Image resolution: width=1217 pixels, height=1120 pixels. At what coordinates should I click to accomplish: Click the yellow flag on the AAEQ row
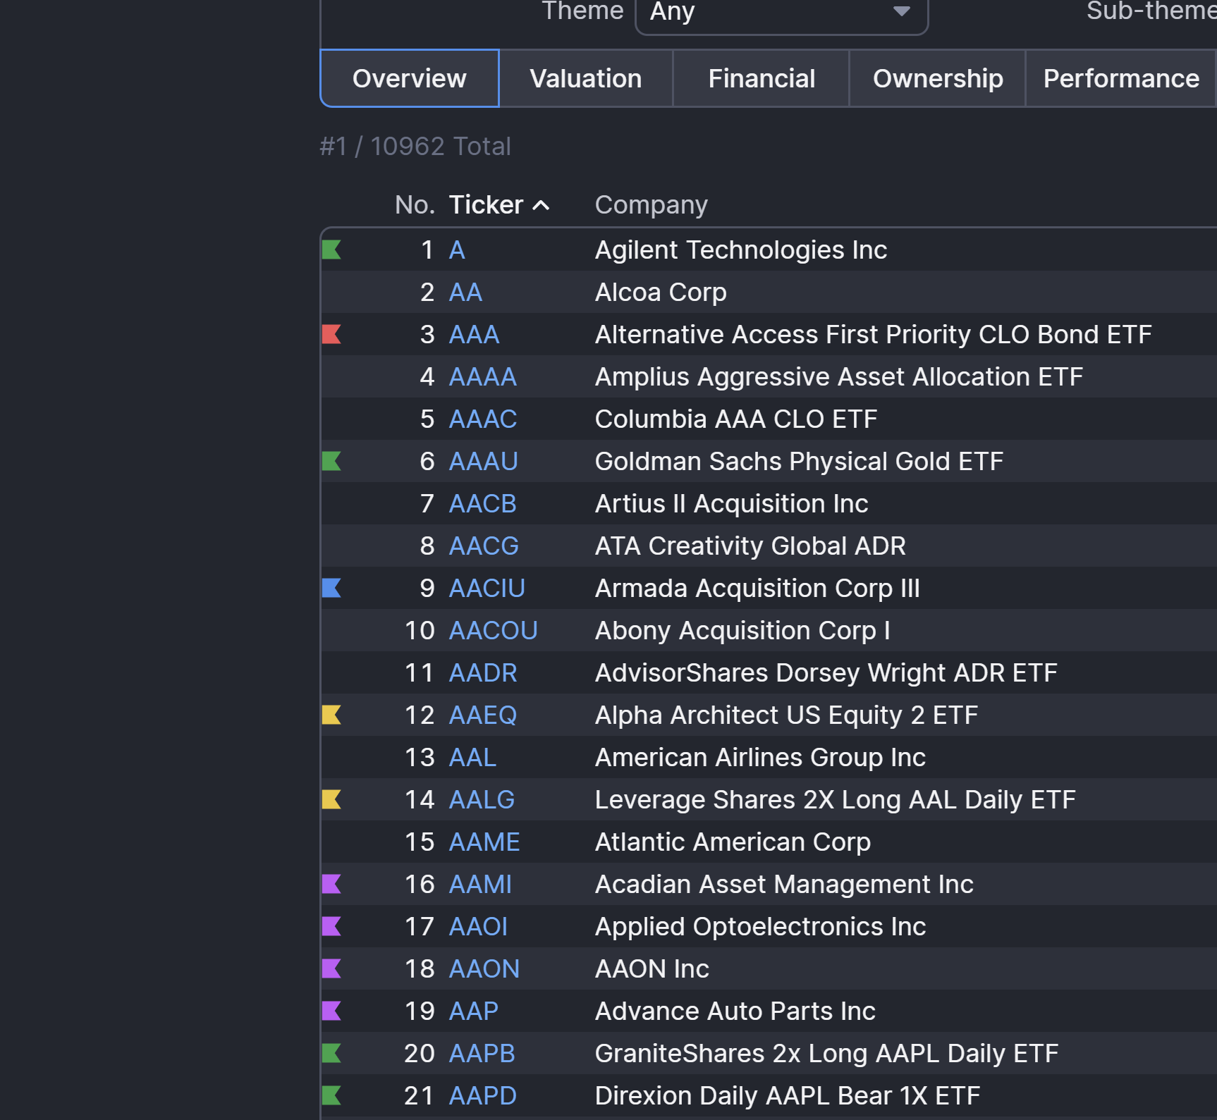(x=331, y=715)
